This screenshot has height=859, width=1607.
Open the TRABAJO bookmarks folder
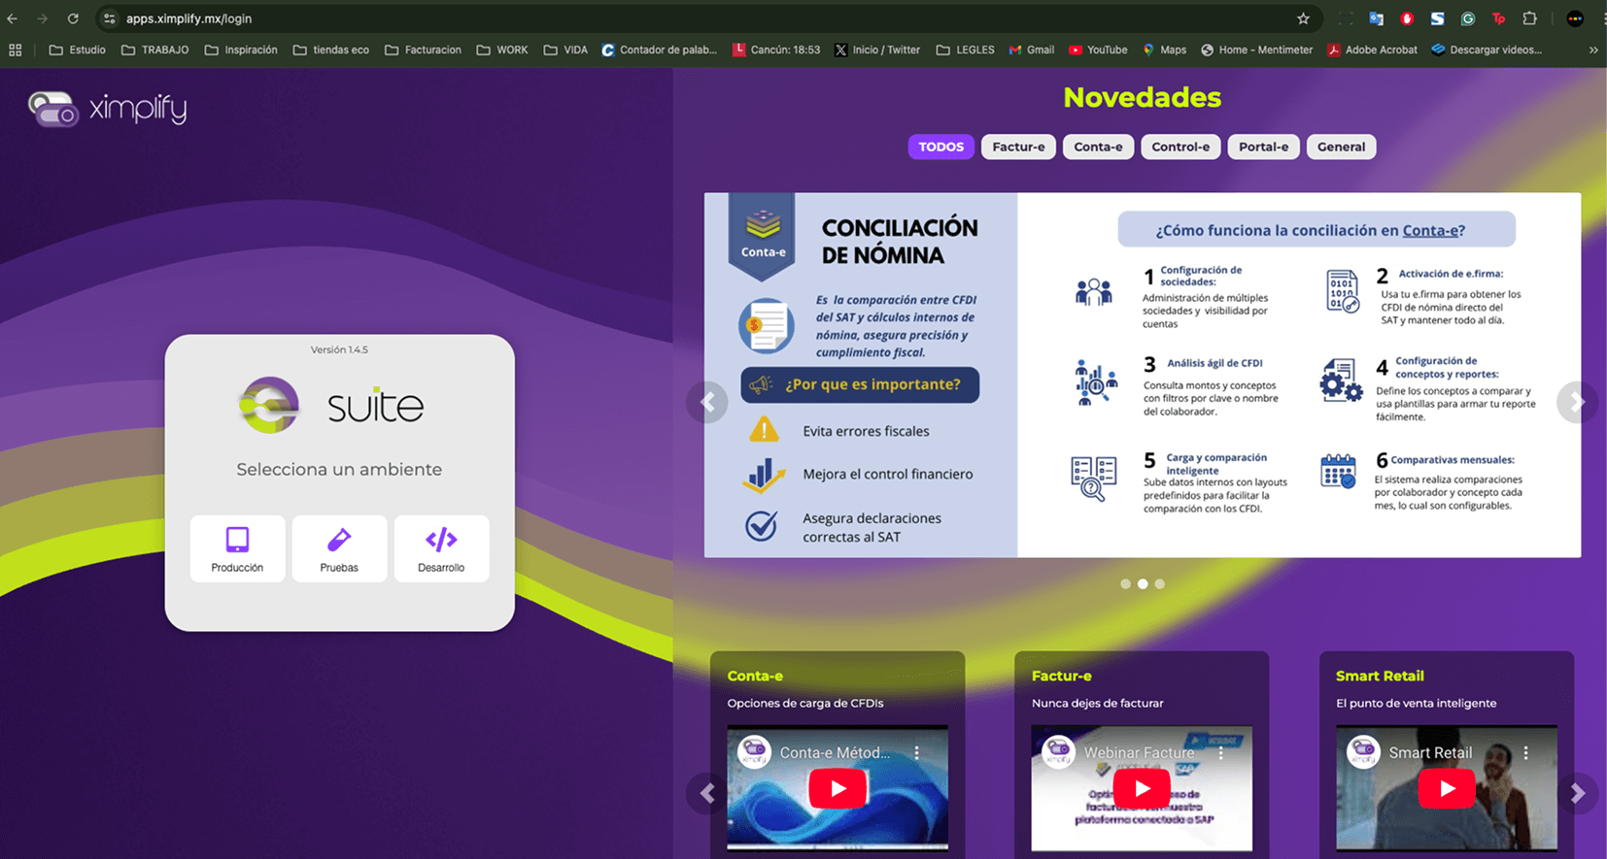(154, 50)
